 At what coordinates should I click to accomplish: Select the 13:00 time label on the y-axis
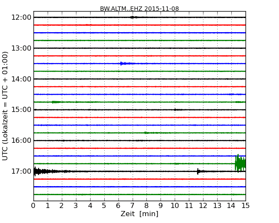coord(21,48)
